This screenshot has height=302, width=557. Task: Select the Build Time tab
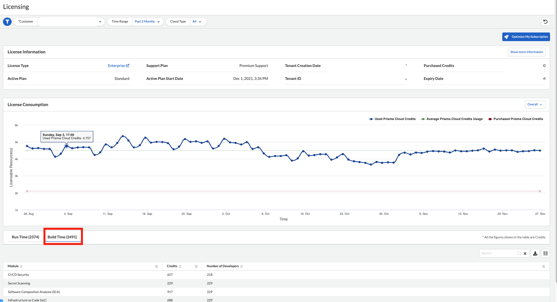[63, 237]
